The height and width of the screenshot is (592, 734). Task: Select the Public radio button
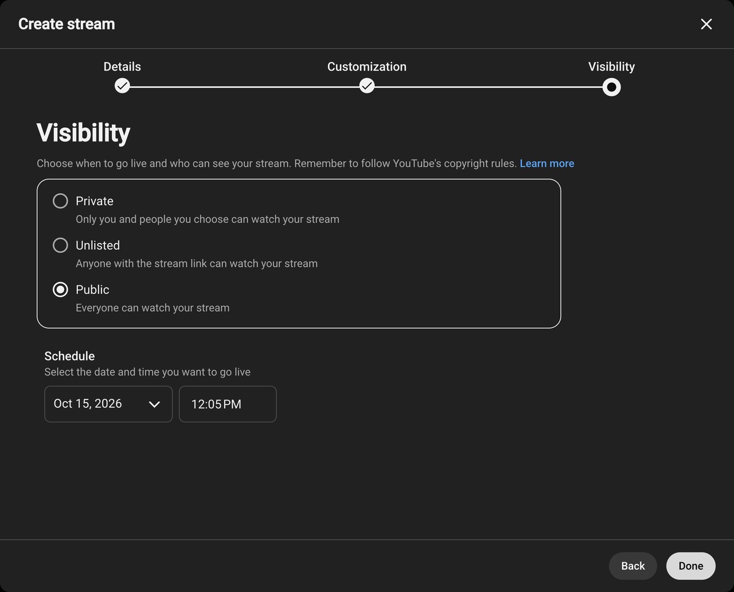[60, 289]
